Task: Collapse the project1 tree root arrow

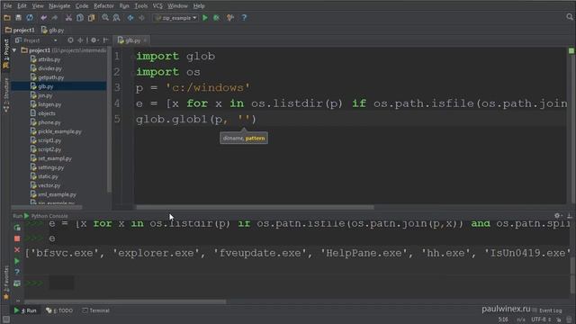Action: point(14,50)
